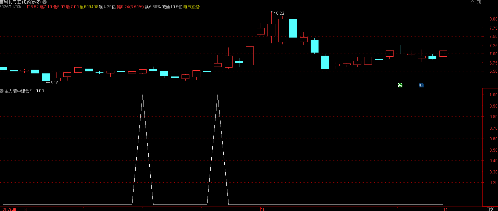This screenshot has width=498, height=211.
Task: Click the 0.80 indicator axis label
Action: [x=493, y=117]
